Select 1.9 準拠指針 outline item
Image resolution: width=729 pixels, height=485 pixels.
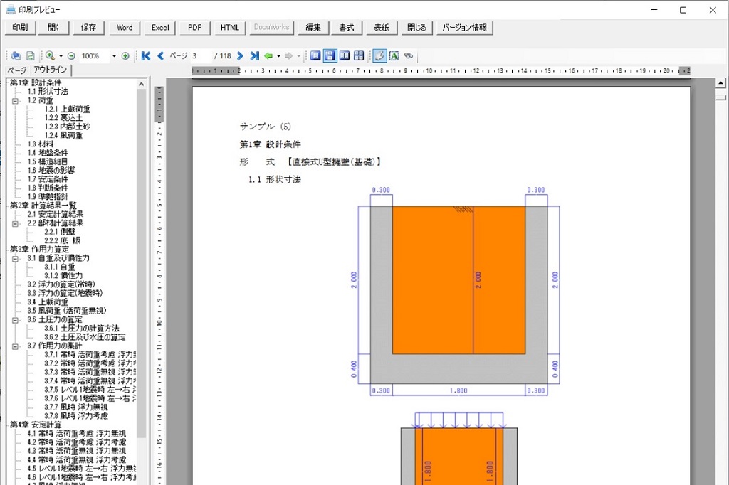click(x=48, y=196)
